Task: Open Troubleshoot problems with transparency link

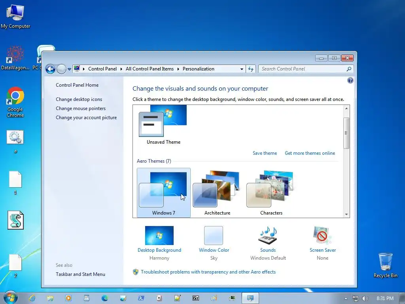Action: click(208, 272)
